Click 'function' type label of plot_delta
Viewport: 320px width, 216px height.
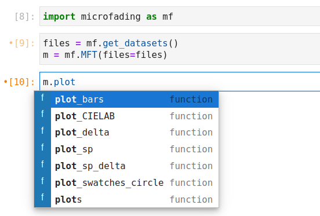[191, 133]
